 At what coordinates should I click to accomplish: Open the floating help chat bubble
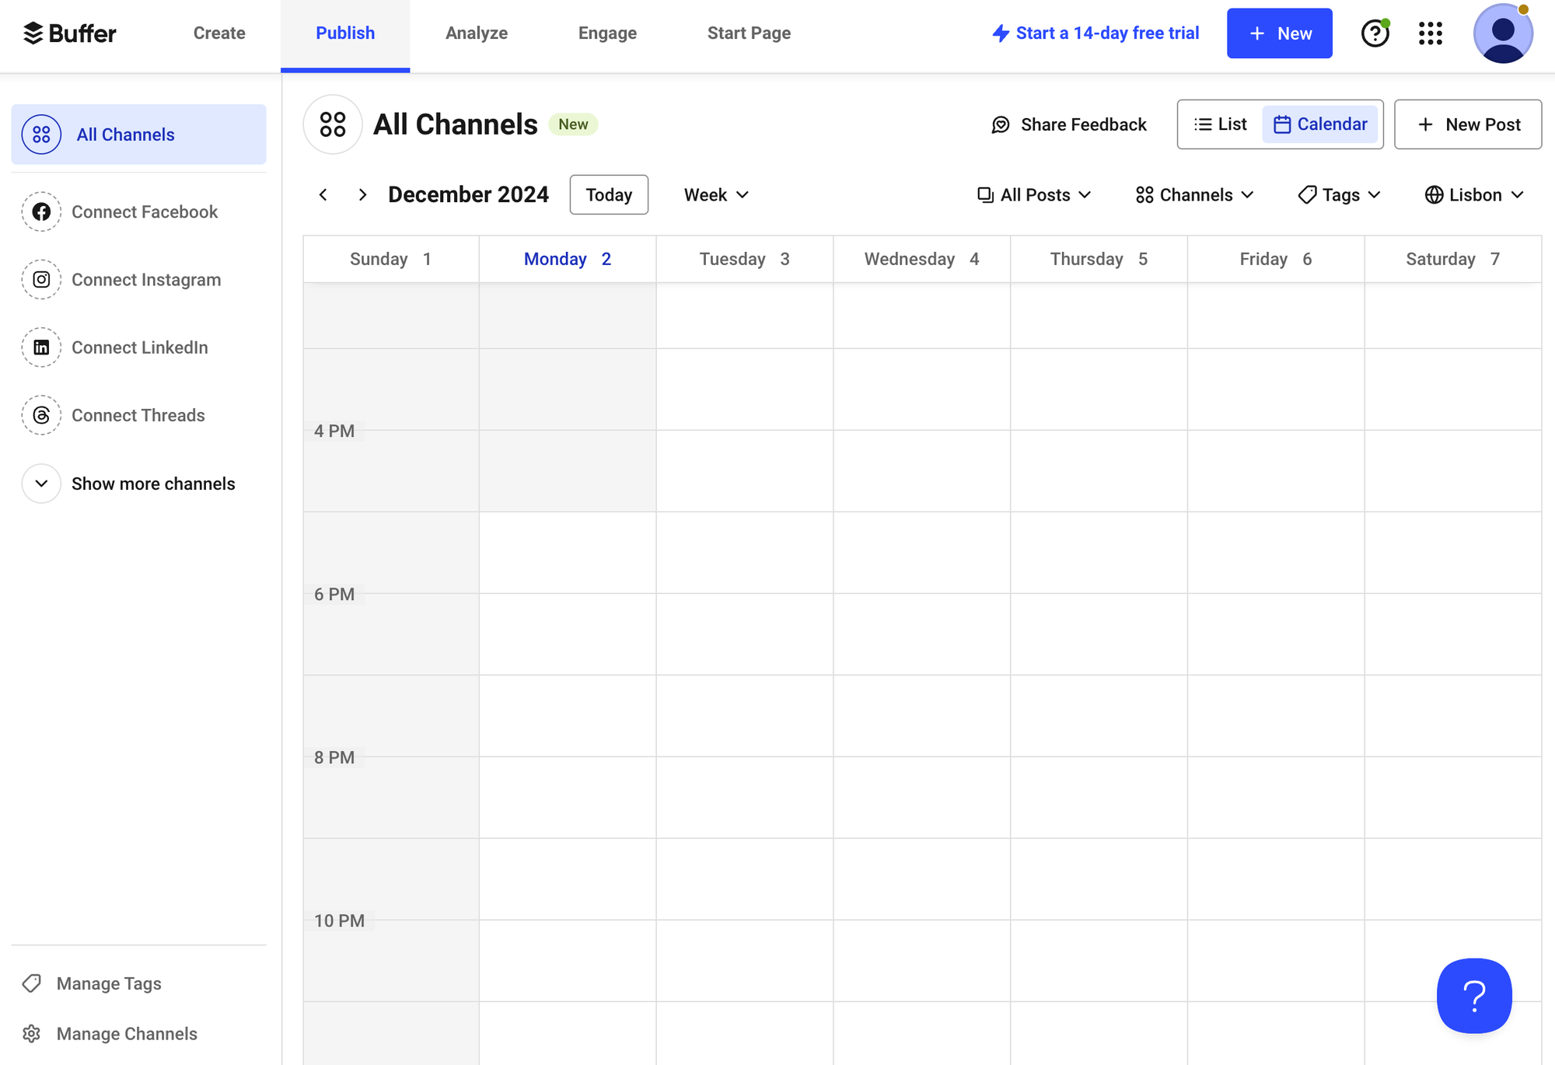(x=1474, y=996)
